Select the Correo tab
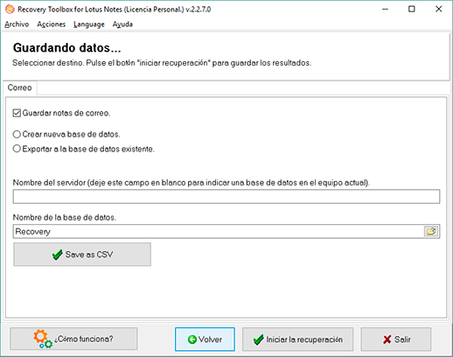Image resolution: width=453 pixels, height=357 pixels. pyautogui.click(x=19, y=87)
